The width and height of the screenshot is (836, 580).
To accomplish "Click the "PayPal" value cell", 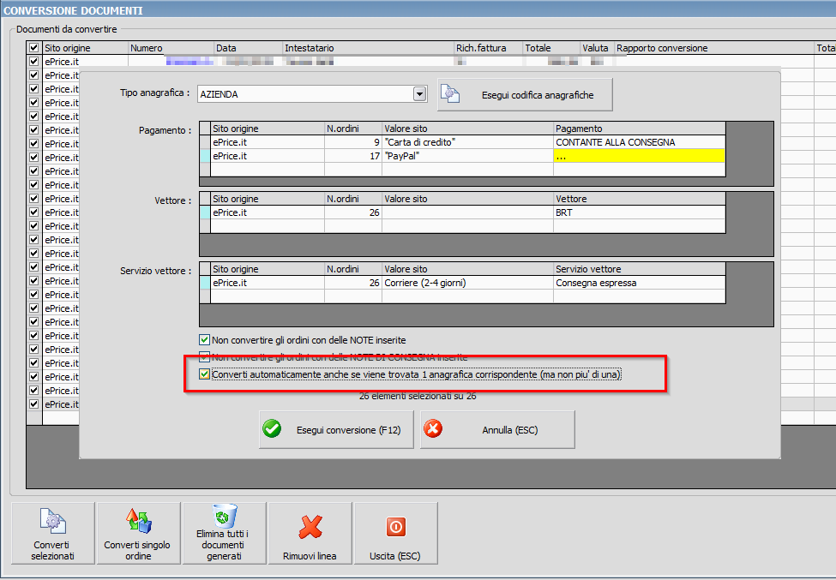I will (467, 156).
